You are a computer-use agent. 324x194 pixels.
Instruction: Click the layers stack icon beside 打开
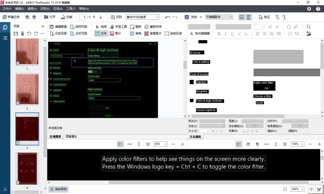tap(34, 17)
